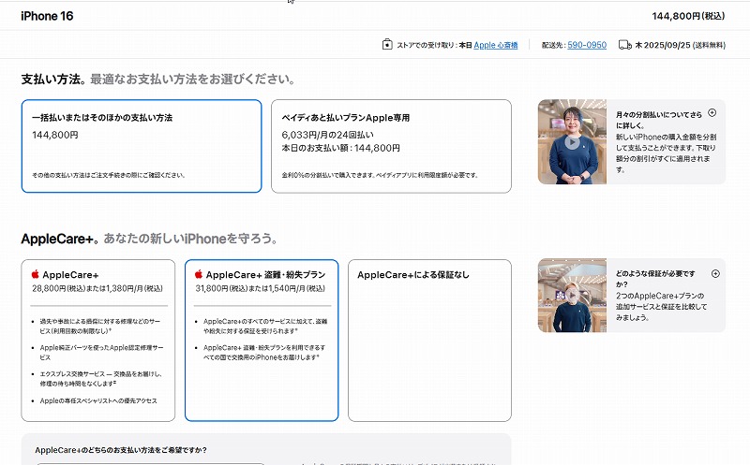Viewport: 750px width, 465px height.
Task: Change delivery postal code 590-0950
Action: coord(587,45)
